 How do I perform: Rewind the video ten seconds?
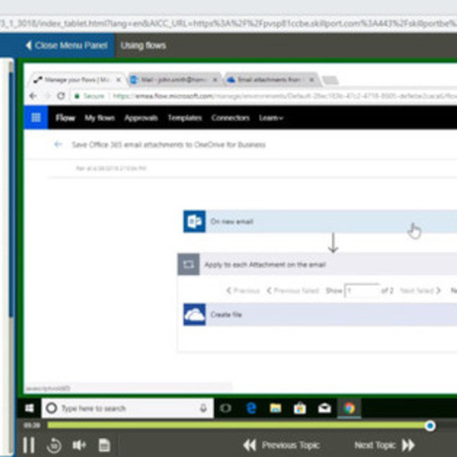pyautogui.click(x=54, y=446)
